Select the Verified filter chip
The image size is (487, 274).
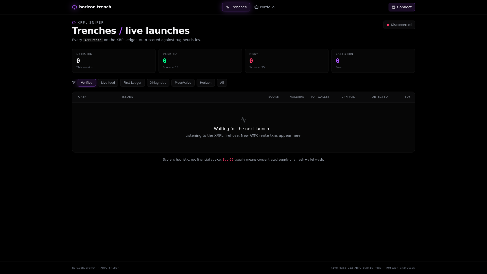(87, 83)
